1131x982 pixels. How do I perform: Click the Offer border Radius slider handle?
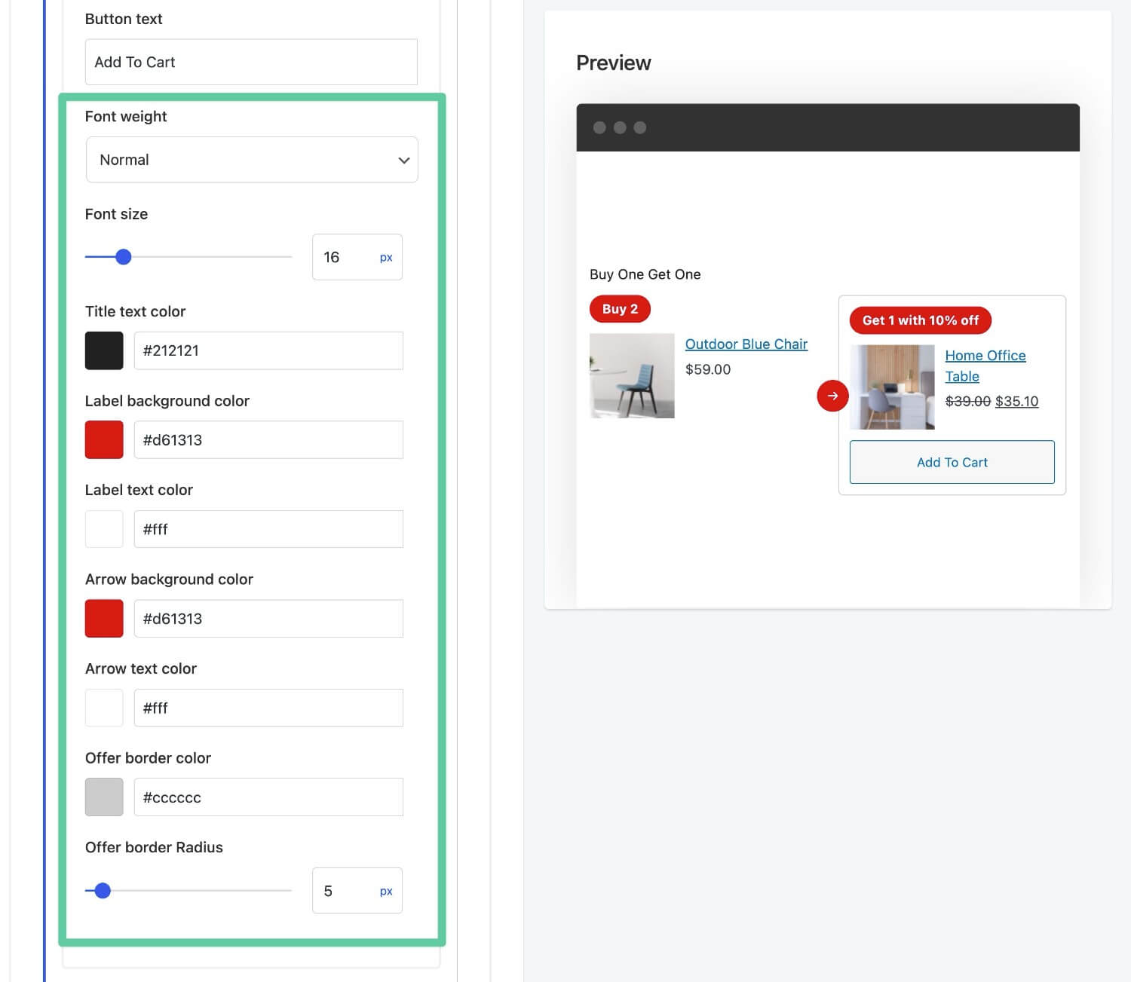[103, 891]
